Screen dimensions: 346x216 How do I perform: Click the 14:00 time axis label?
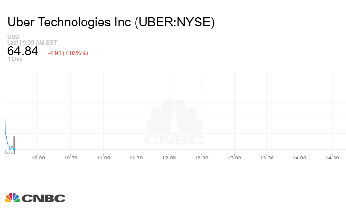tap(299, 157)
